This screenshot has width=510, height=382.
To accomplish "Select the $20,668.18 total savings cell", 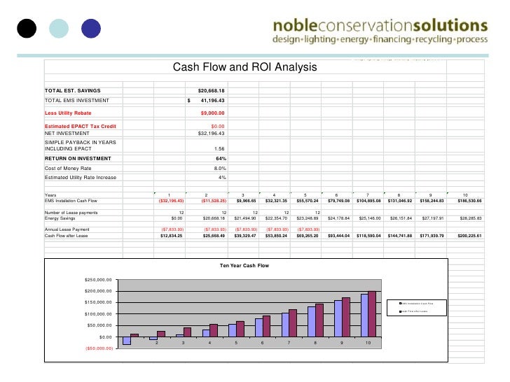I will click(x=211, y=91).
